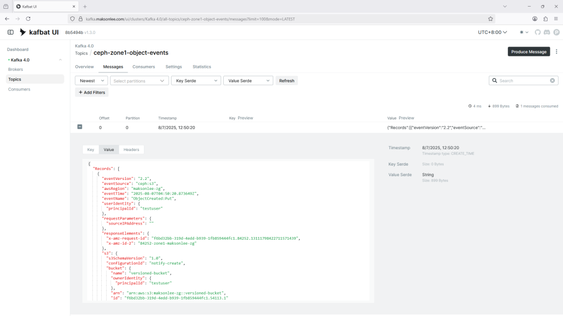Toggle the kafbat sidebar collapse icon

coord(10,32)
